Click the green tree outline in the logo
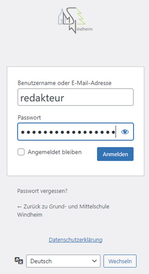149x274 pixels. tap(81, 16)
